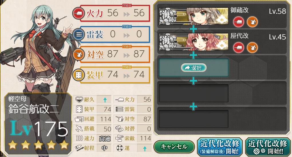Click the 耐久 up-arrow indicator
The width and height of the screenshot is (292, 157).
click(x=105, y=100)
